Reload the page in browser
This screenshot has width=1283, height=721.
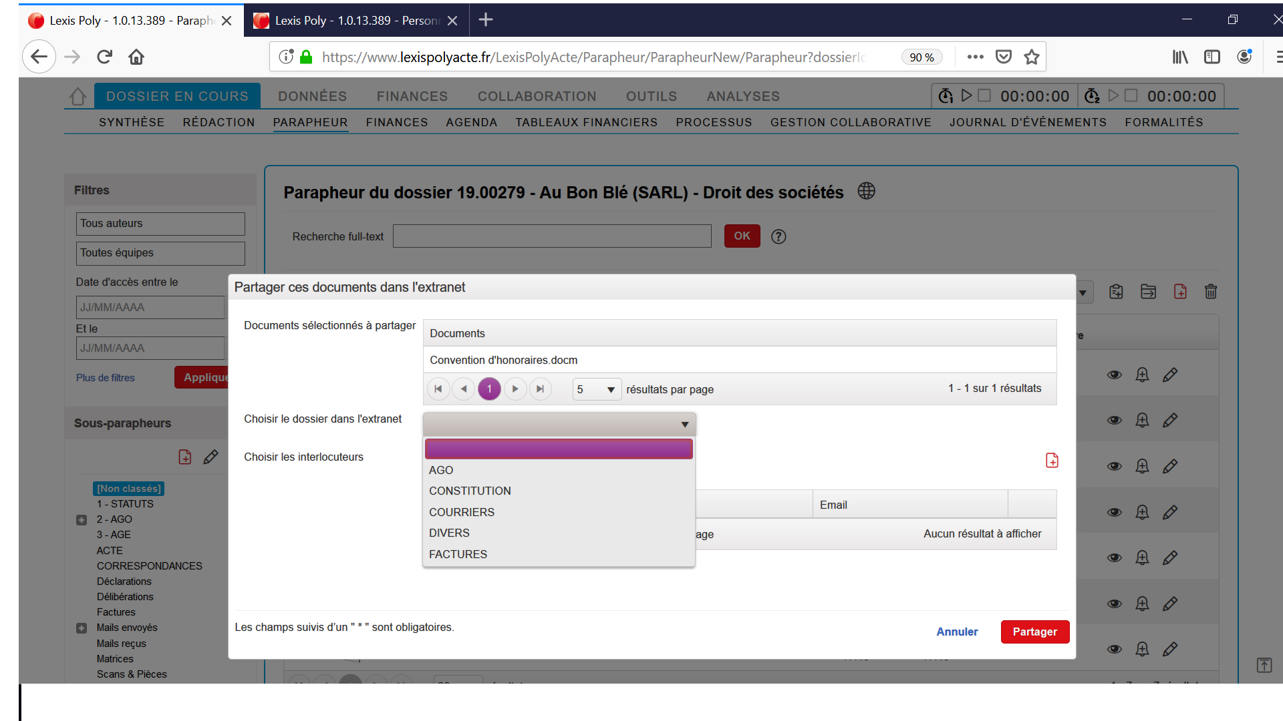tap(104, 57)
